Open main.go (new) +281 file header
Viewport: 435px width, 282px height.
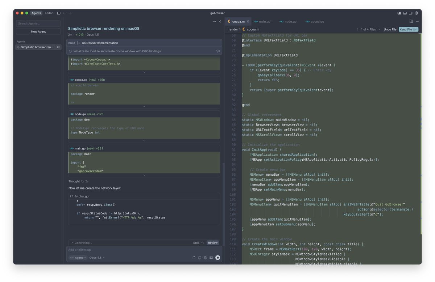coord(144,148)
